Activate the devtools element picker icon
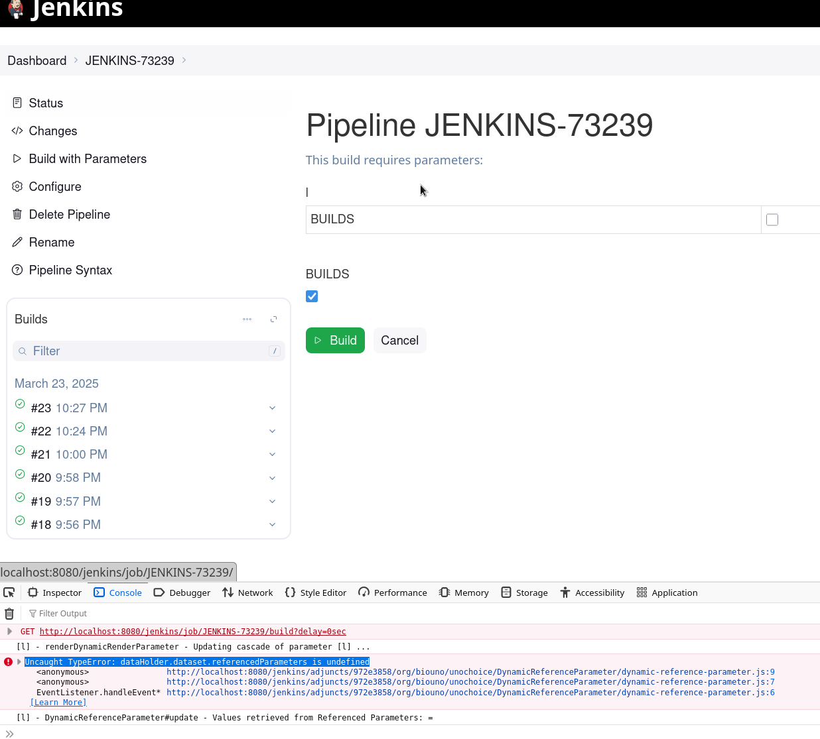The image size is (820, 739). pyautogui.click(x=9, y=593)
